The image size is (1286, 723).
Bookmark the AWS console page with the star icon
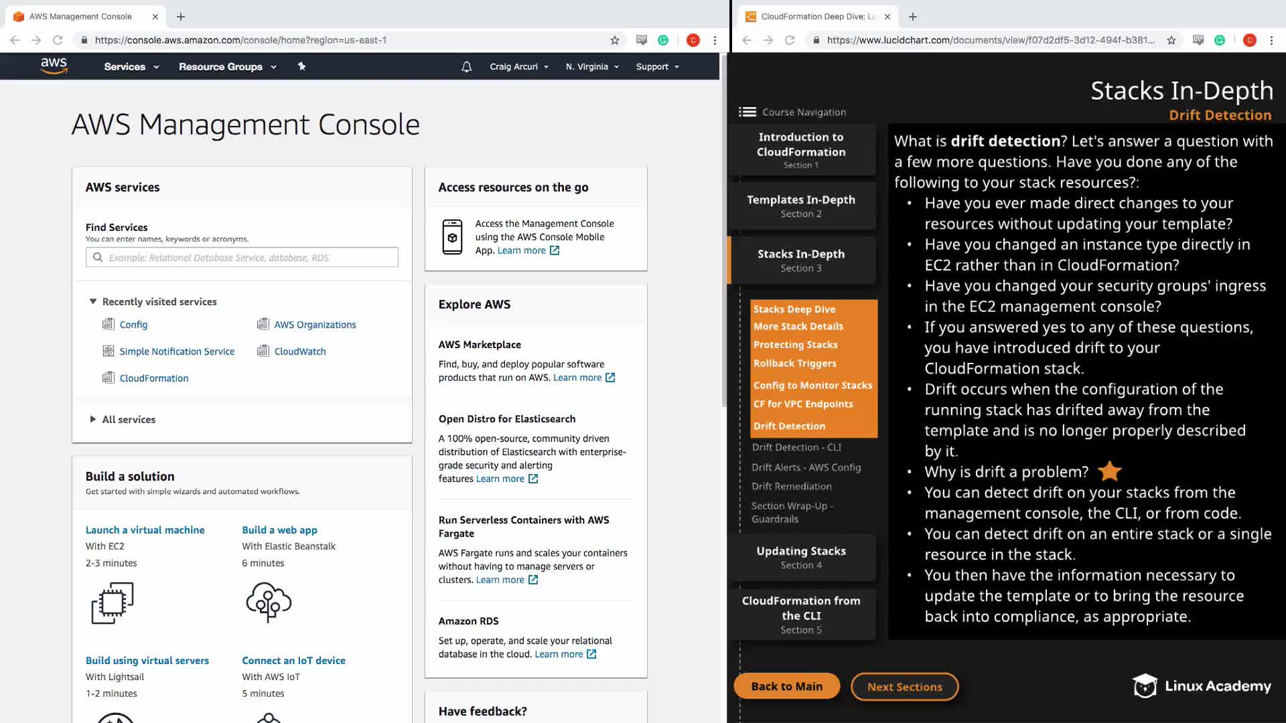tap(615, 40)
